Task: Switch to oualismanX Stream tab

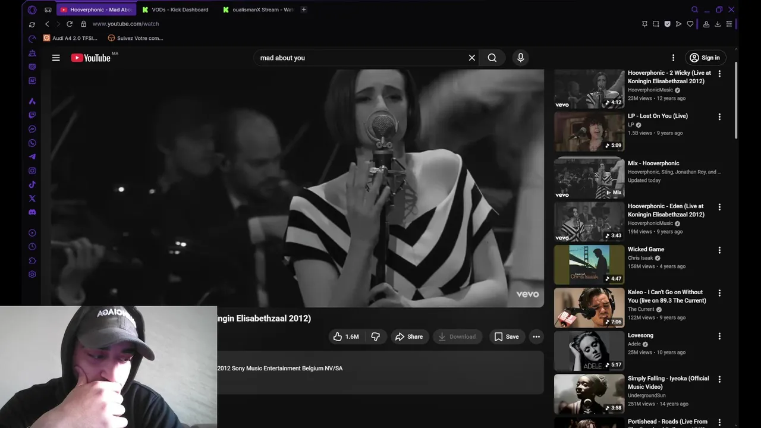Action: coord(258,10)
